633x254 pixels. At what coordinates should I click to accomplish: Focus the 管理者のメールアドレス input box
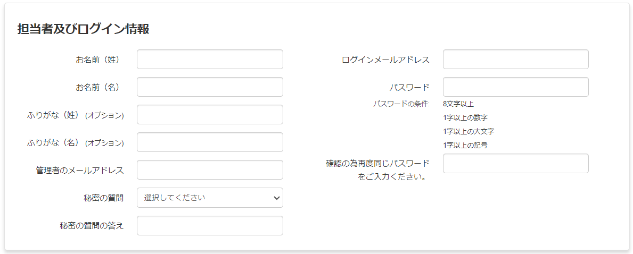(x=210, y=170)
